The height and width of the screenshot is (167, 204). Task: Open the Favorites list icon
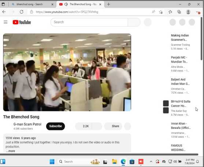(170, 12)
